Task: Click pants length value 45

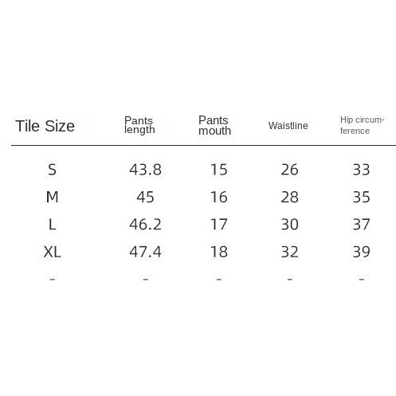Action: coord(145,197)
